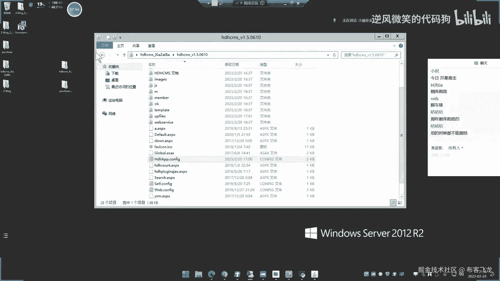Open the 所有人 recipient dropdown
This screenshot has width=500, height=281.
pos(455,148)
